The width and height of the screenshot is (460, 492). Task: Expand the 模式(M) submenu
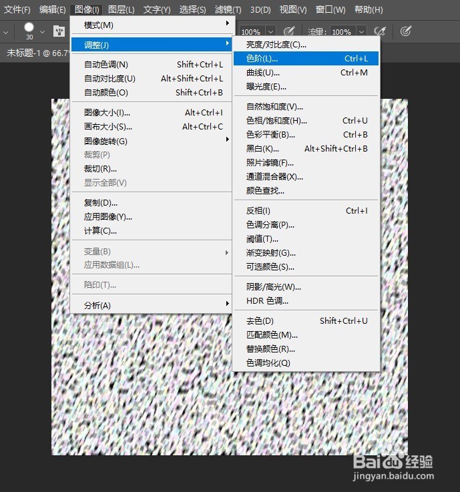[152, 25]
